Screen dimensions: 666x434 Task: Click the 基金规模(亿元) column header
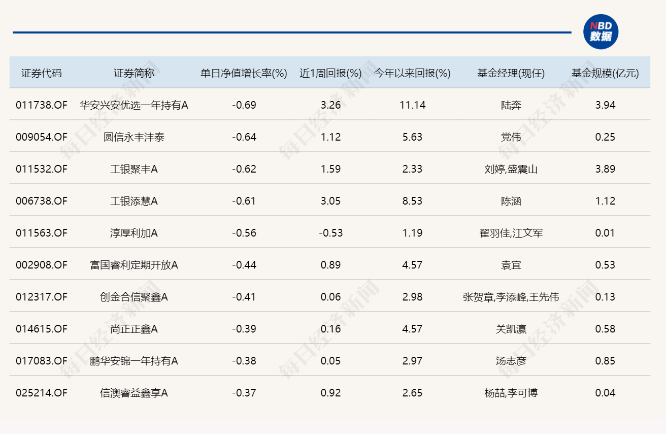click(605, 73)
